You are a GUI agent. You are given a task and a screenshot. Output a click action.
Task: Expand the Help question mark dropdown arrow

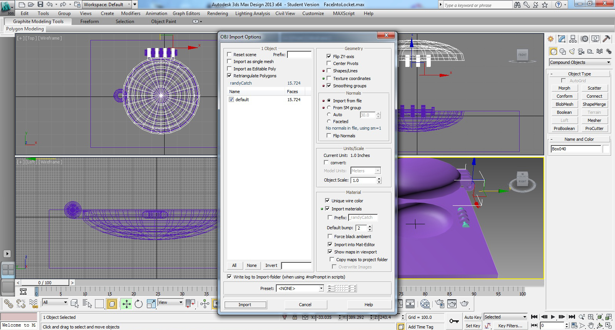[565, 5]
